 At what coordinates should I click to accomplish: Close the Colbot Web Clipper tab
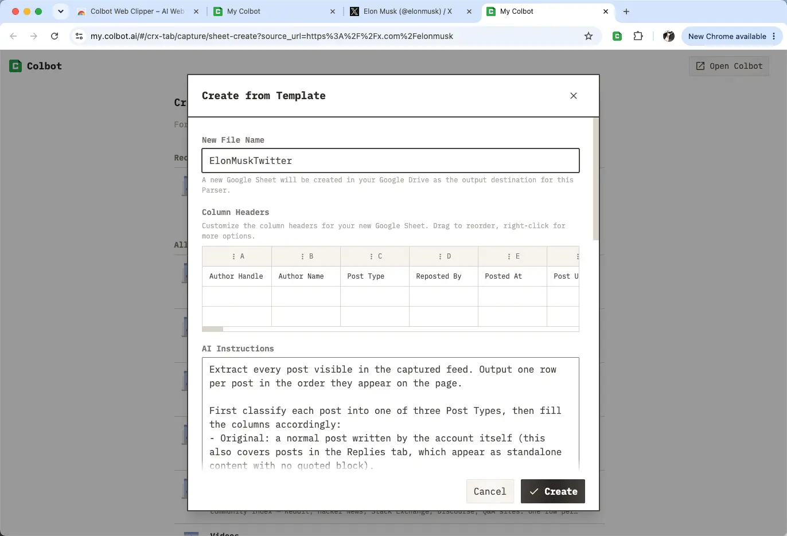pos(196,11)
